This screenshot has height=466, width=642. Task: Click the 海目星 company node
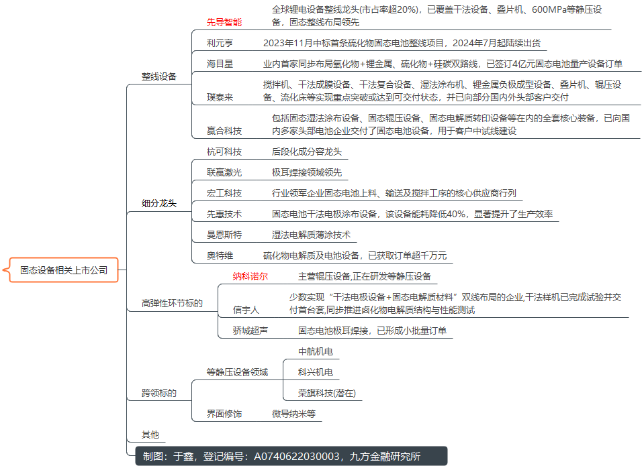tap(220, 64)
